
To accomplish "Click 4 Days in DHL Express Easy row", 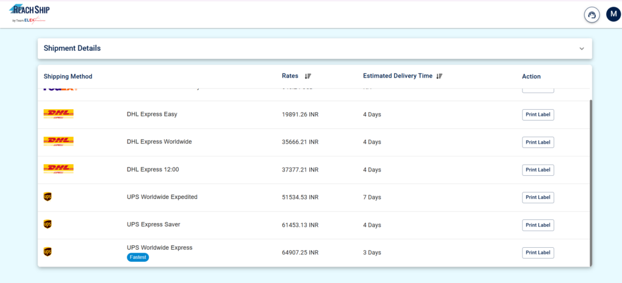I will (372, 115).
